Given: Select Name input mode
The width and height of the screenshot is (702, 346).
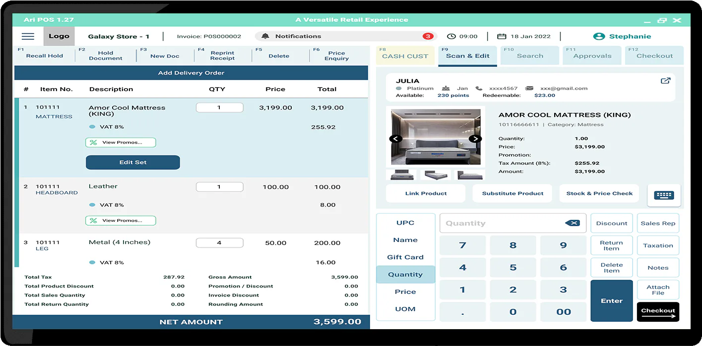Looking at the screenshot, I should tap(405, 240).
